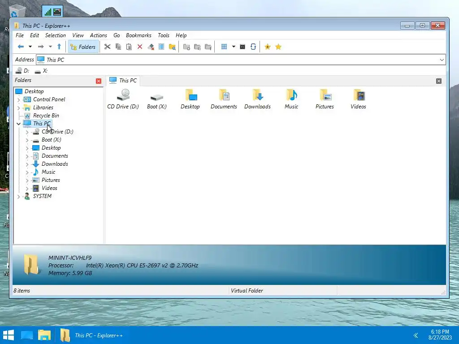Open the forward history dropdown arrow

click(x=50, y=47)
